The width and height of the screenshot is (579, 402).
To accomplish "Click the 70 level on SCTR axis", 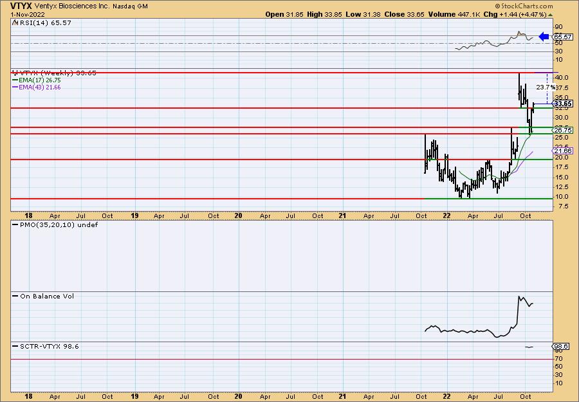I will coord(558,359).
